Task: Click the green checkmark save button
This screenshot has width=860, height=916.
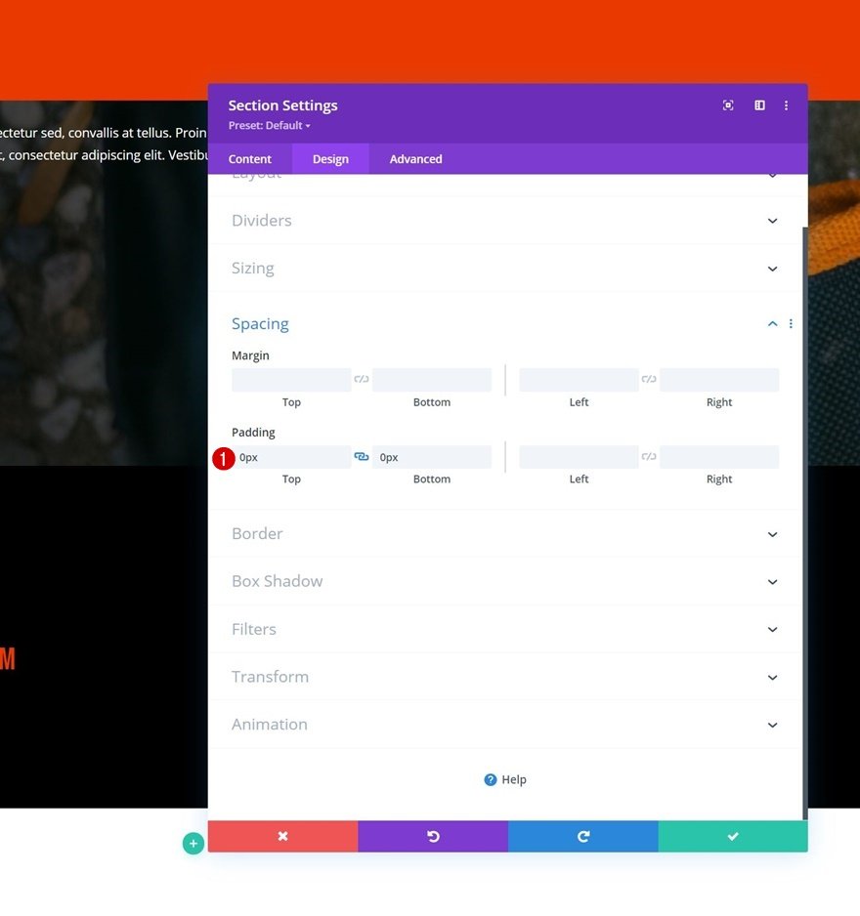Action: pyautogui.click(x=733, y=836)
